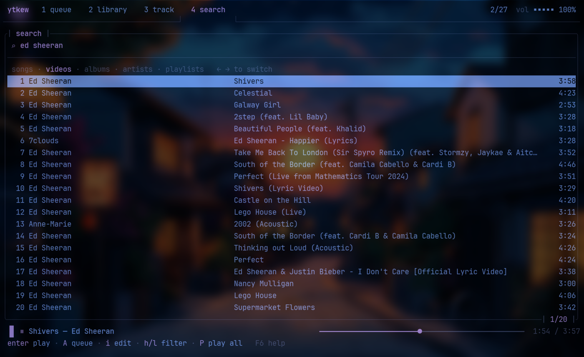
Task: Select Ed Sheeran - Happier (Lyrics)
Action: (x=291, y=141)
